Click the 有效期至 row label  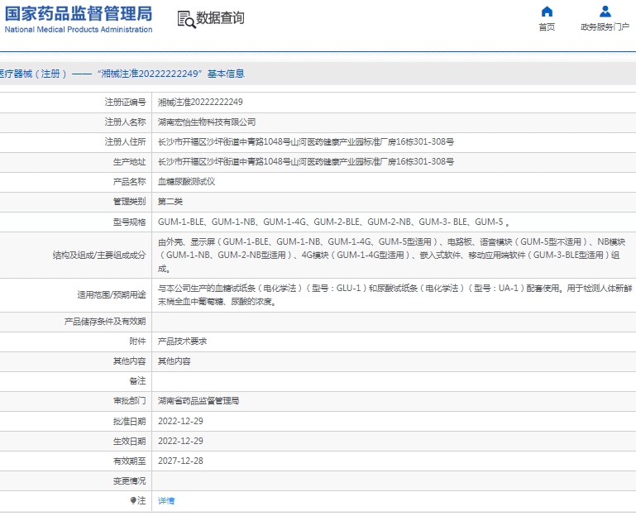(x=129, y=461)
